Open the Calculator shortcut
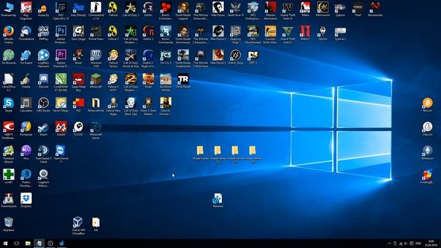This screenshot has width=441, height=248. (x=26, y=103)
